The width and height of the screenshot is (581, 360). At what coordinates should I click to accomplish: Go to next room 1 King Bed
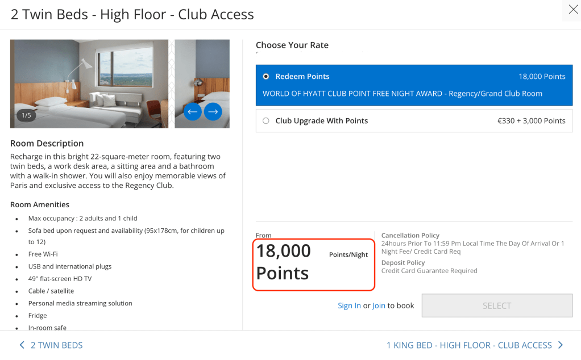click(469, 345)
